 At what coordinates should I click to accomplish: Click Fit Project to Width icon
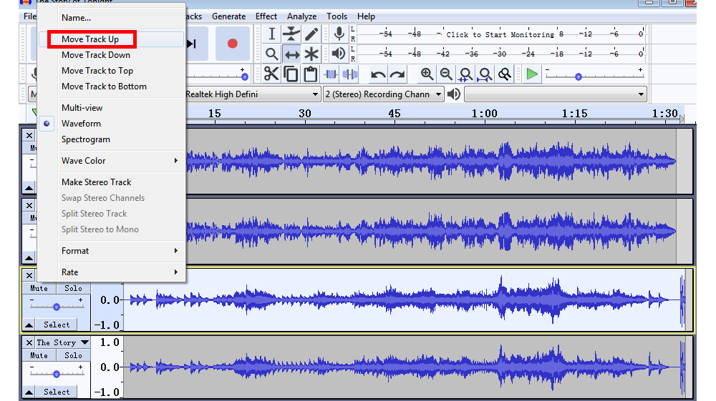485,74
